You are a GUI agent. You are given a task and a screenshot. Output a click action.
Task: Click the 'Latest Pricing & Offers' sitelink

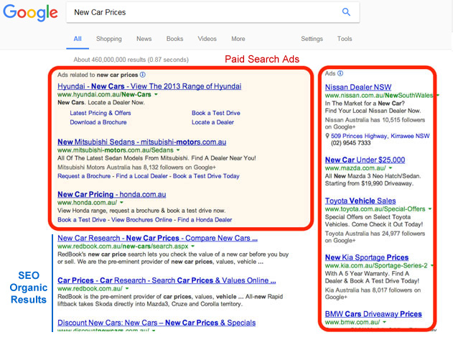point(101,113)
